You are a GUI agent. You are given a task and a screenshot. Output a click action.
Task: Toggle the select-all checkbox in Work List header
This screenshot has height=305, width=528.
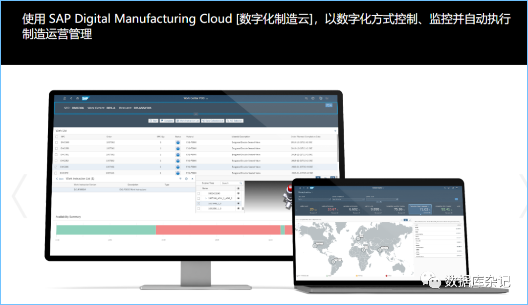coord(57,137)
